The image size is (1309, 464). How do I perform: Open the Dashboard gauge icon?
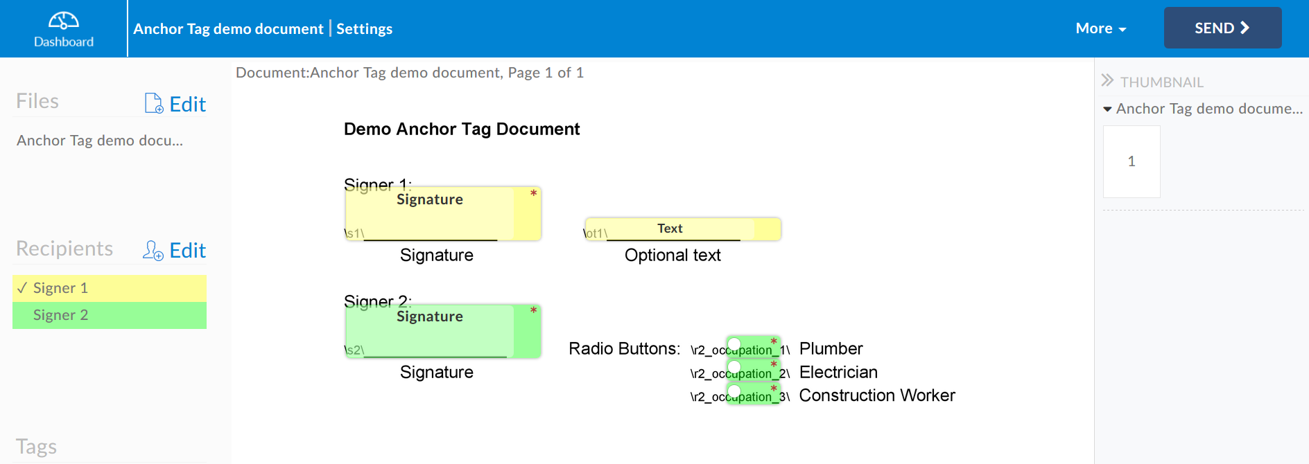[63, 21]
